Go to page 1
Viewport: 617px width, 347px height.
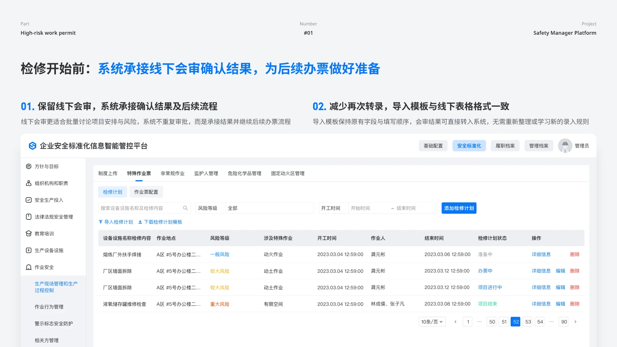click(x=468, y=322)
